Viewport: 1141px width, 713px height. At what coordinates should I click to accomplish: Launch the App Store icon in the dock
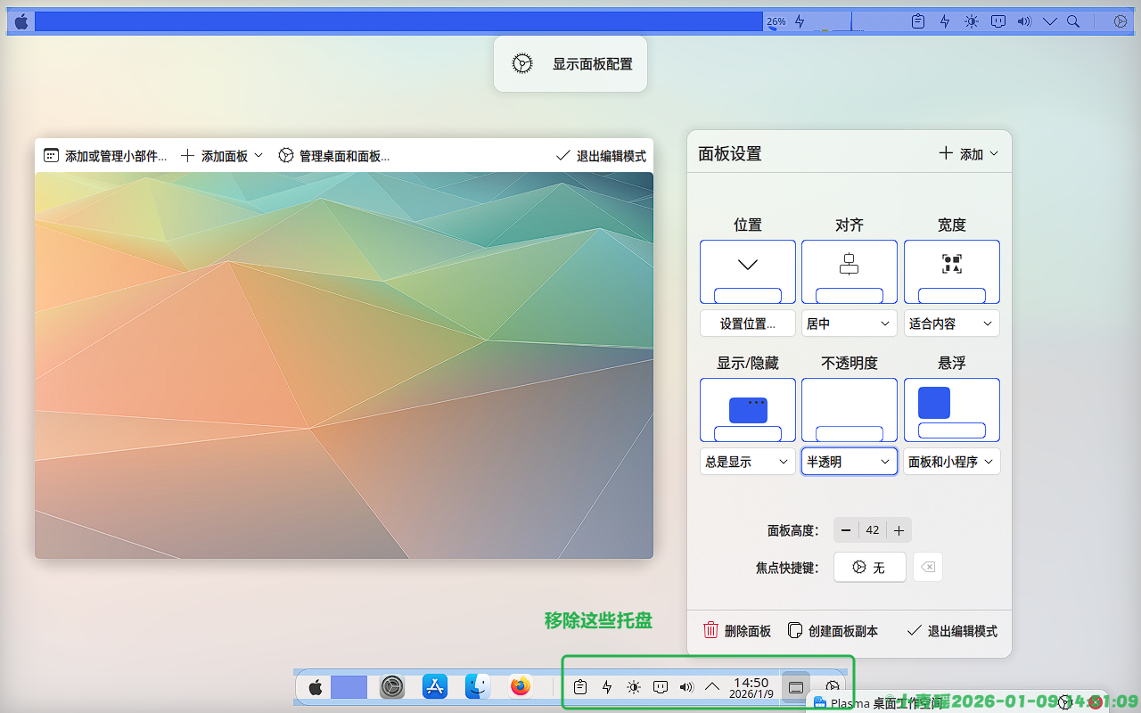tap(435, 686)
